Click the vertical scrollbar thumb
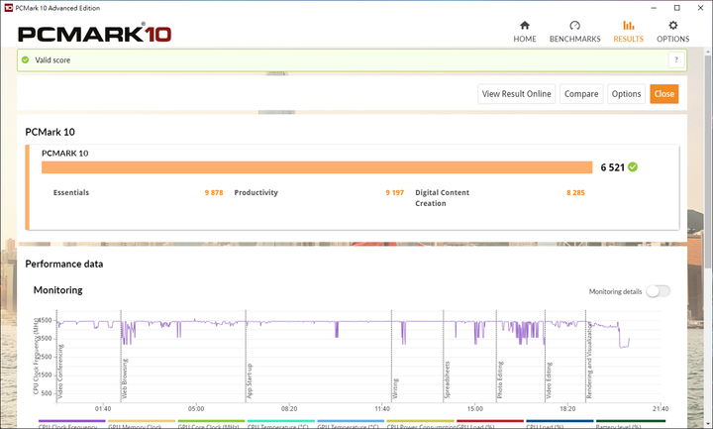 pyautogui.click(x=707, y=161)
